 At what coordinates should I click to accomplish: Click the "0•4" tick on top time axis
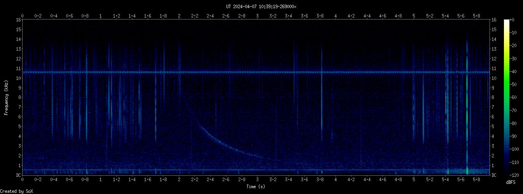54,16
